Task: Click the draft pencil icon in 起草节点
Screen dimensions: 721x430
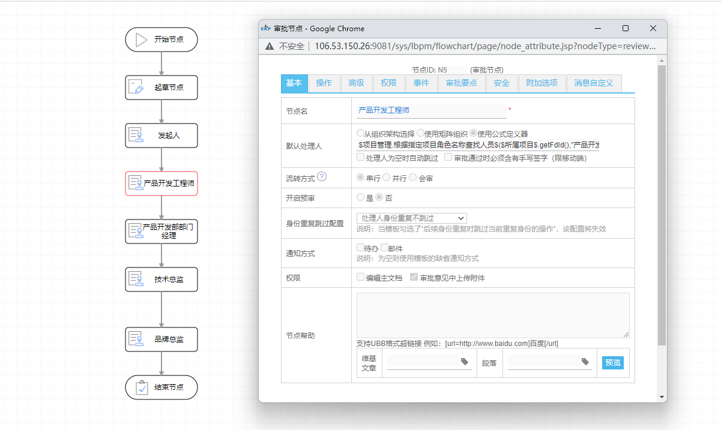Action: click(x=136, y=88)
